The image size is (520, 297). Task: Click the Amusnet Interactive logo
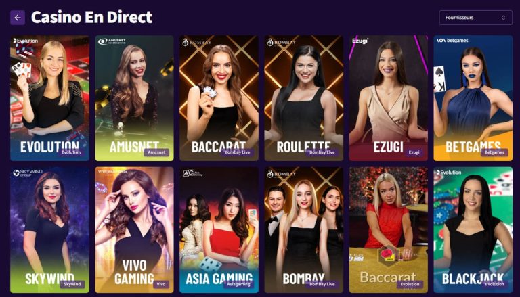click(x=112, y=41)
